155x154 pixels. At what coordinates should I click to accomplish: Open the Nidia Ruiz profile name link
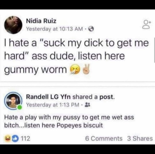coord(41,21)
